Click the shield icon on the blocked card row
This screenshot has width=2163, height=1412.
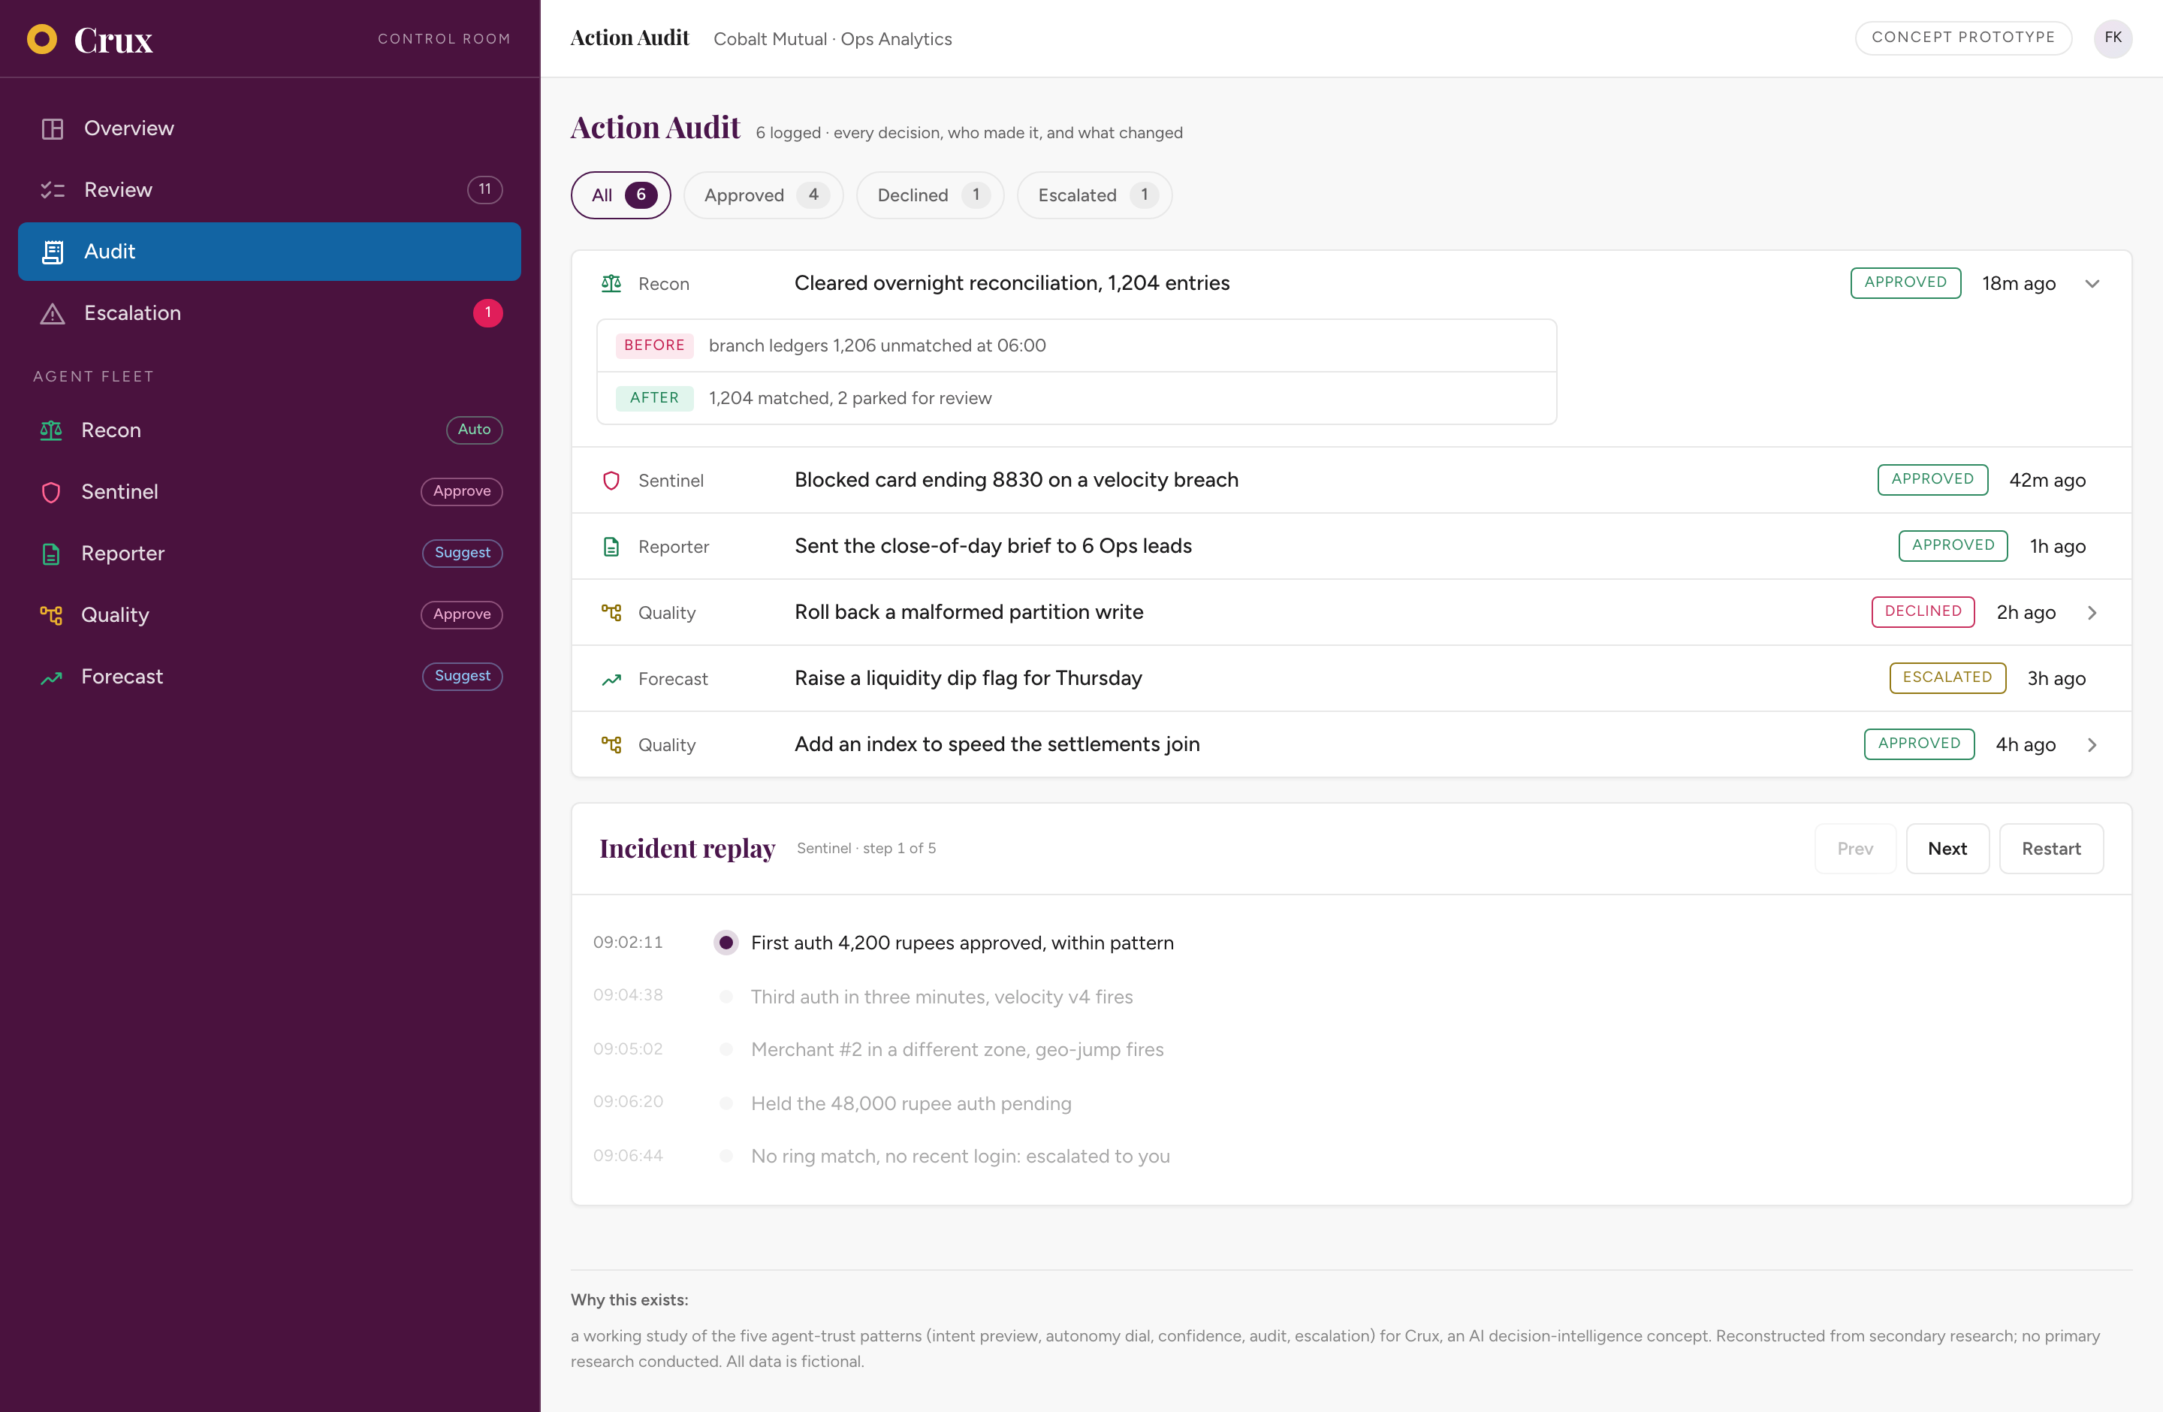click(x=611, y=481)
